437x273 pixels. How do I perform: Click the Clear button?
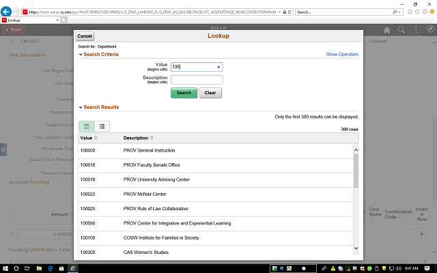tap(210, 93)
